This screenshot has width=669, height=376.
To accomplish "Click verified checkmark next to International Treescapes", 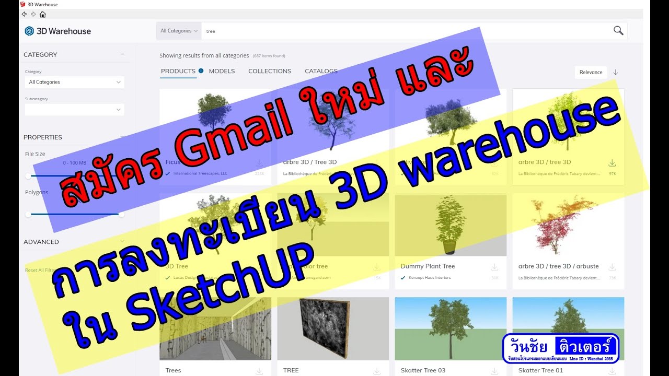I will [168, 173].
